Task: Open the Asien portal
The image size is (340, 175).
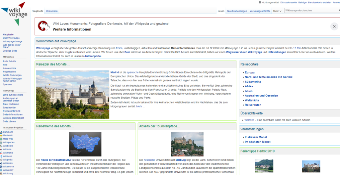Action: click(x=249, y=91)
